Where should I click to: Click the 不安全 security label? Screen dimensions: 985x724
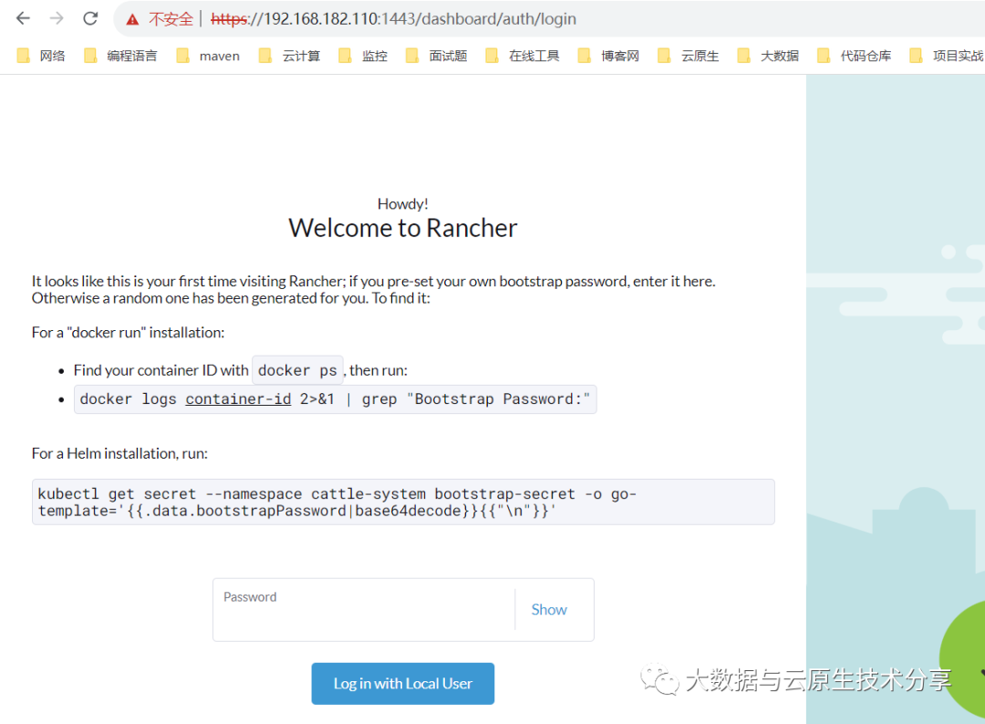(171, 19)
